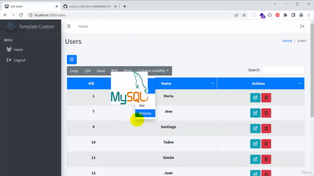Edit the user Maria

(x=255, y=98)
